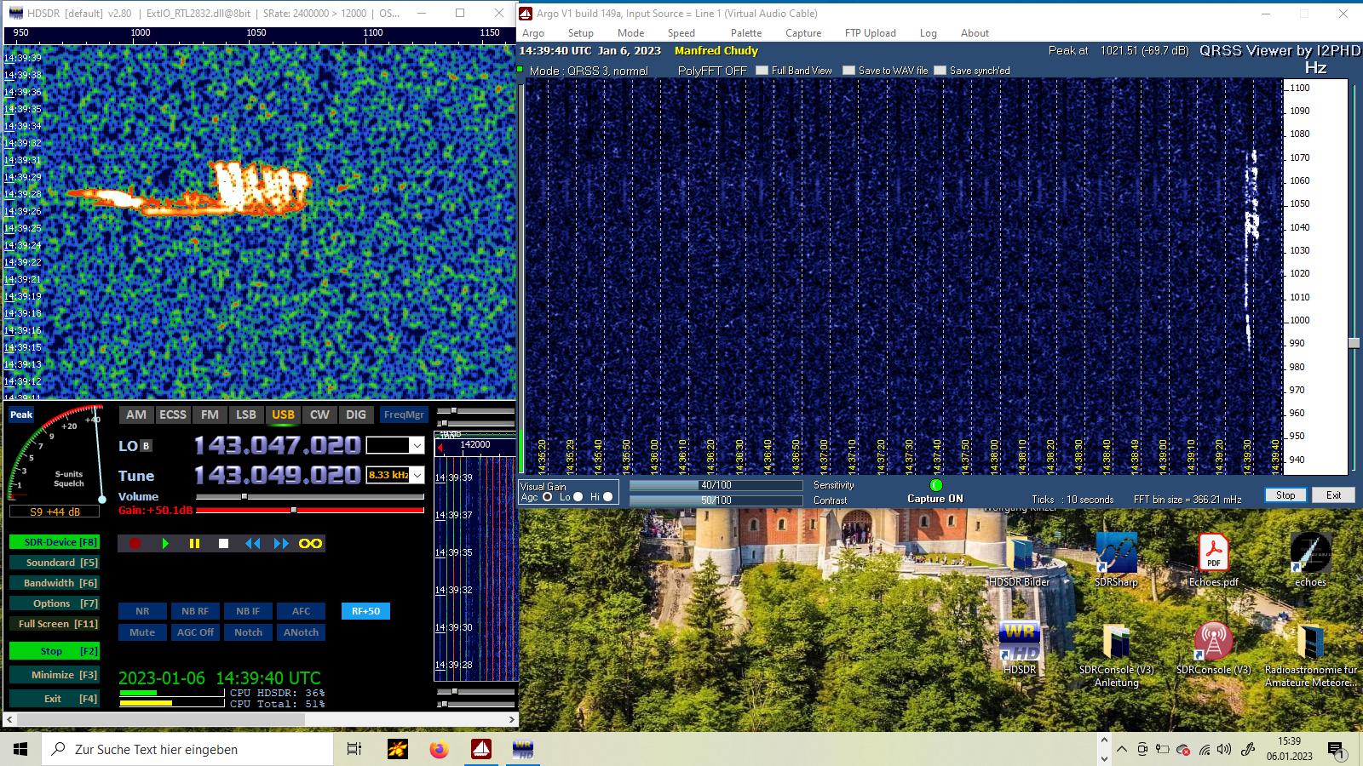Viewport: 1363px width, 766px height.
Task: Click the blue rewind icon in HDSDR
Action: 253,543
